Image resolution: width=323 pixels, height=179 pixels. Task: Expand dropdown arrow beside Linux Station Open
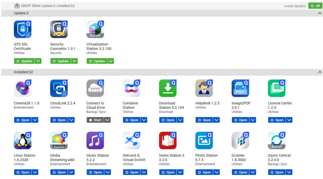[35, 172]
